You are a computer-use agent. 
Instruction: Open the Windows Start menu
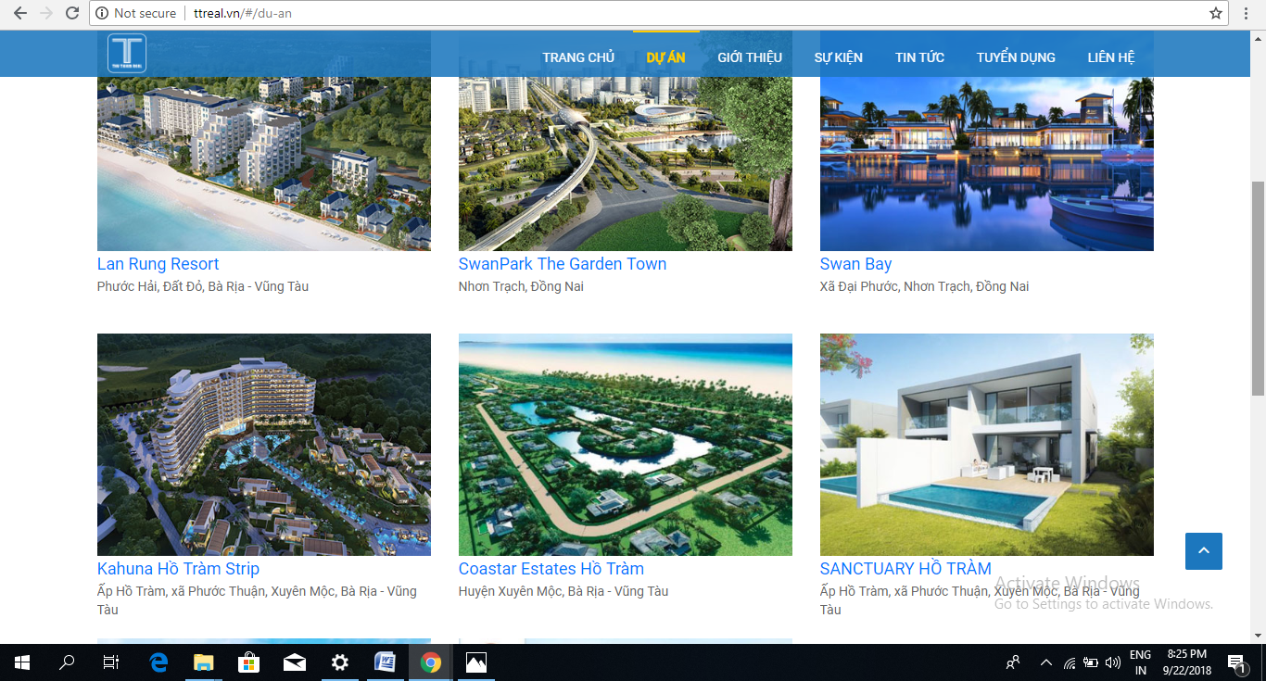pyautogui.click(x=22, y=662)
